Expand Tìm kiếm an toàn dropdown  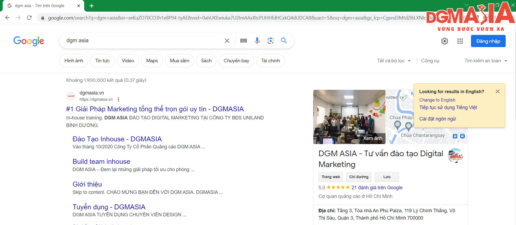tap(486, 61)
